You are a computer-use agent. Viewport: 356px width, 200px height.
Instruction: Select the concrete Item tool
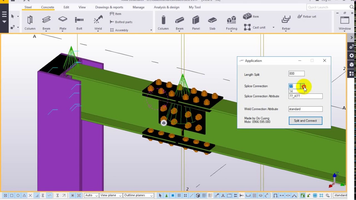tap(251, 16)
